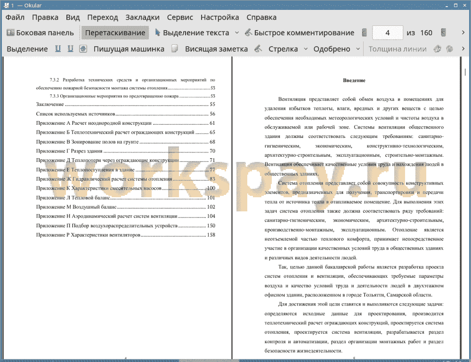Toggle the Боковая панель sidebar
The height and width of the screenshot is (362, 471).
[x=40, y=33]
